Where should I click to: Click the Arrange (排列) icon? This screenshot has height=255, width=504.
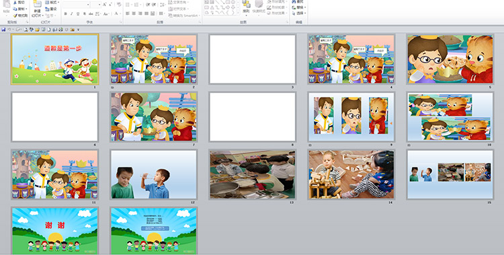(x=246, y=4)
